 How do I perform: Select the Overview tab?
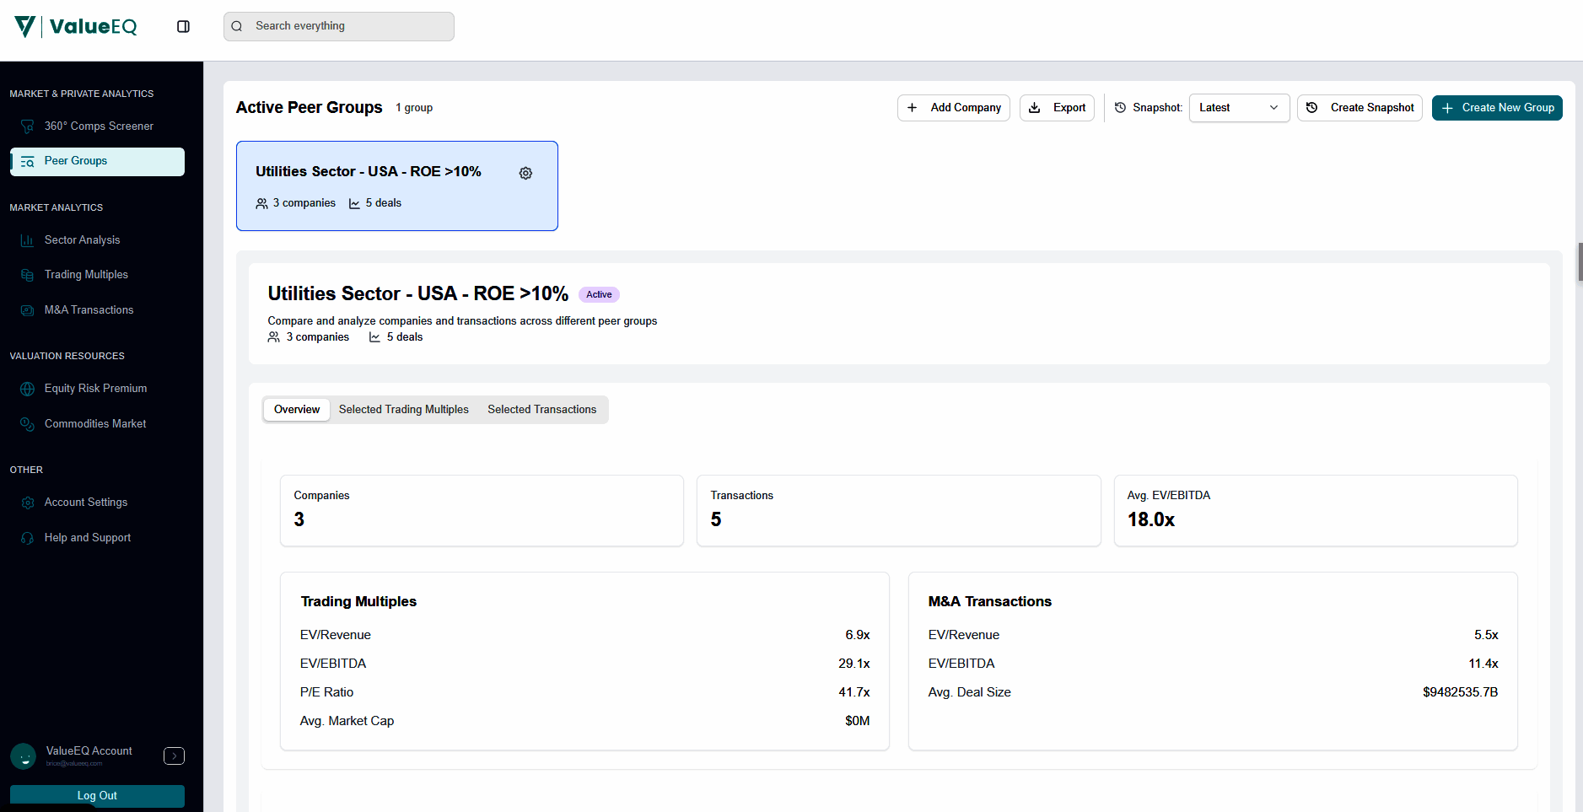pos(297,410)
